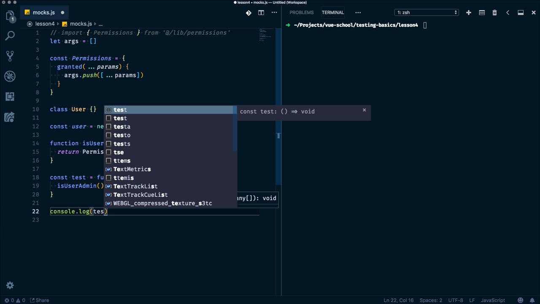Screen dimensions: 540x304
Task: Create a new terminal with plus icon
Action: coord(469,13)
